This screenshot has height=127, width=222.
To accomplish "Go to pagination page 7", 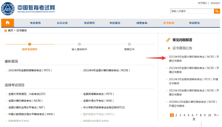I will [x=197, y=115].
